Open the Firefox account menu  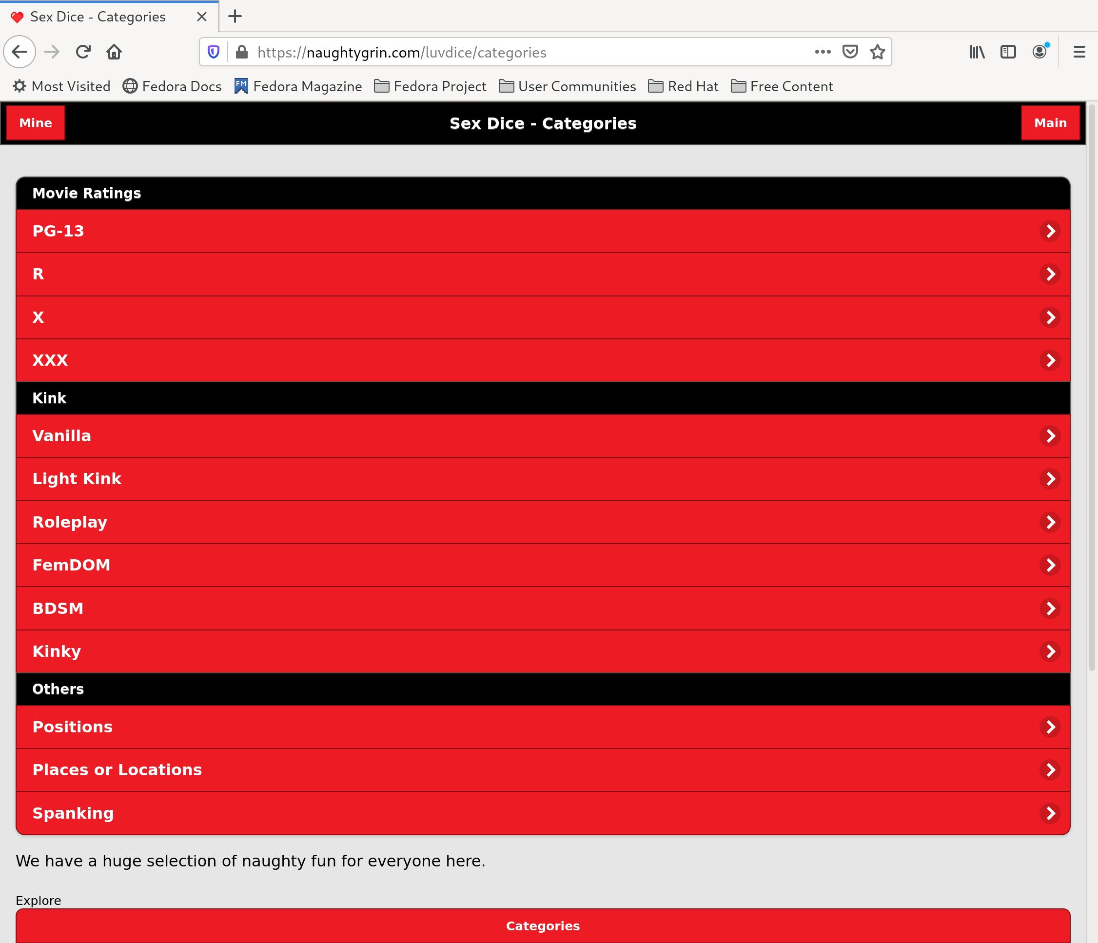pyautogui.click(x=1039, y=51)
